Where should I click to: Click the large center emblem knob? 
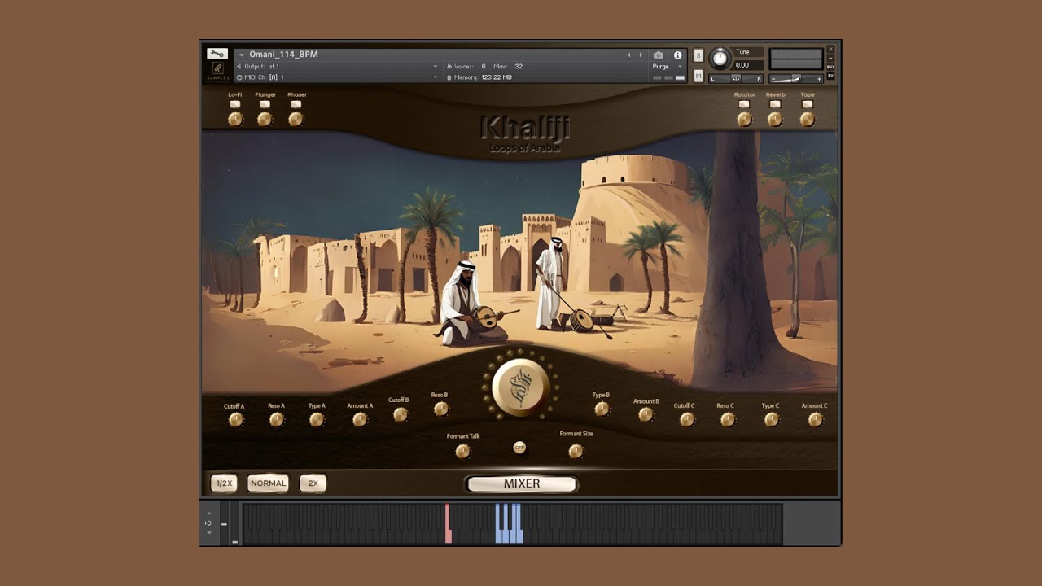point(520,387)
